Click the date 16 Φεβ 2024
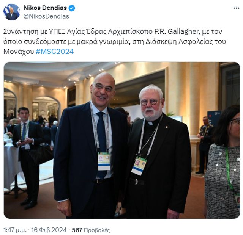Screen dimensions: 243x235 tap(49, 230)
